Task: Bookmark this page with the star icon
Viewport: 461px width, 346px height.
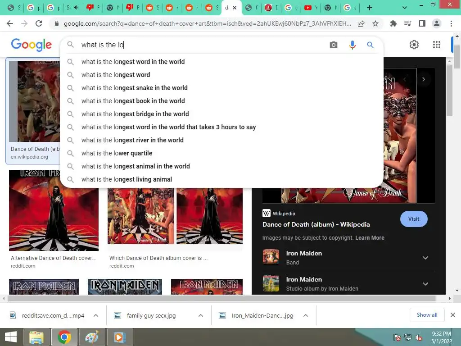Action: point(375,23)
